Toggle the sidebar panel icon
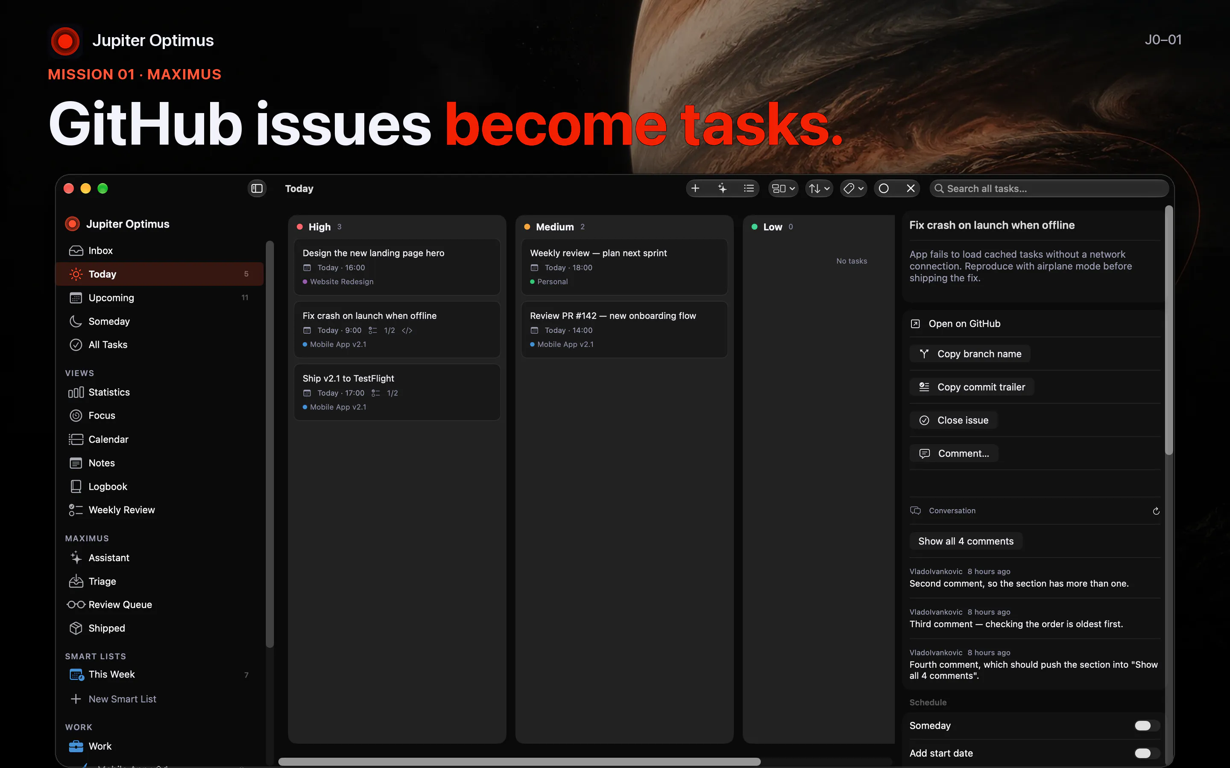Screen dimensions: 1230x768 pyautogui.click(x=257, y=189)
